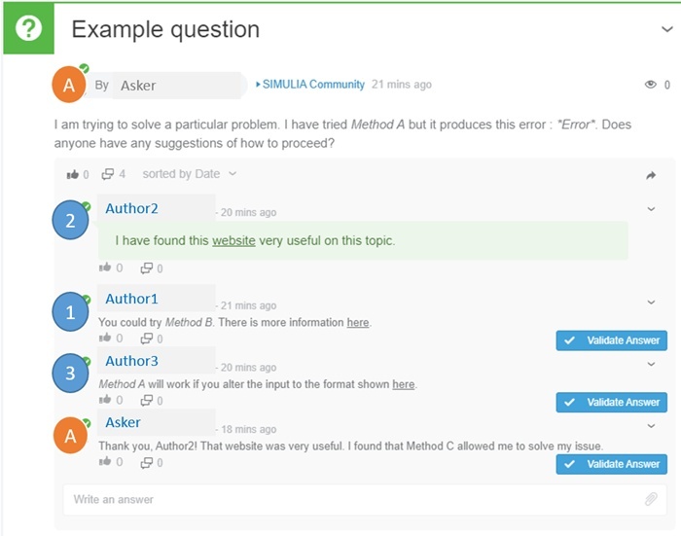Image resolution: width=681 pixels, height=536 pixels.
Task: Click Asker's orange avatar in question header
Action: [68, 86]
